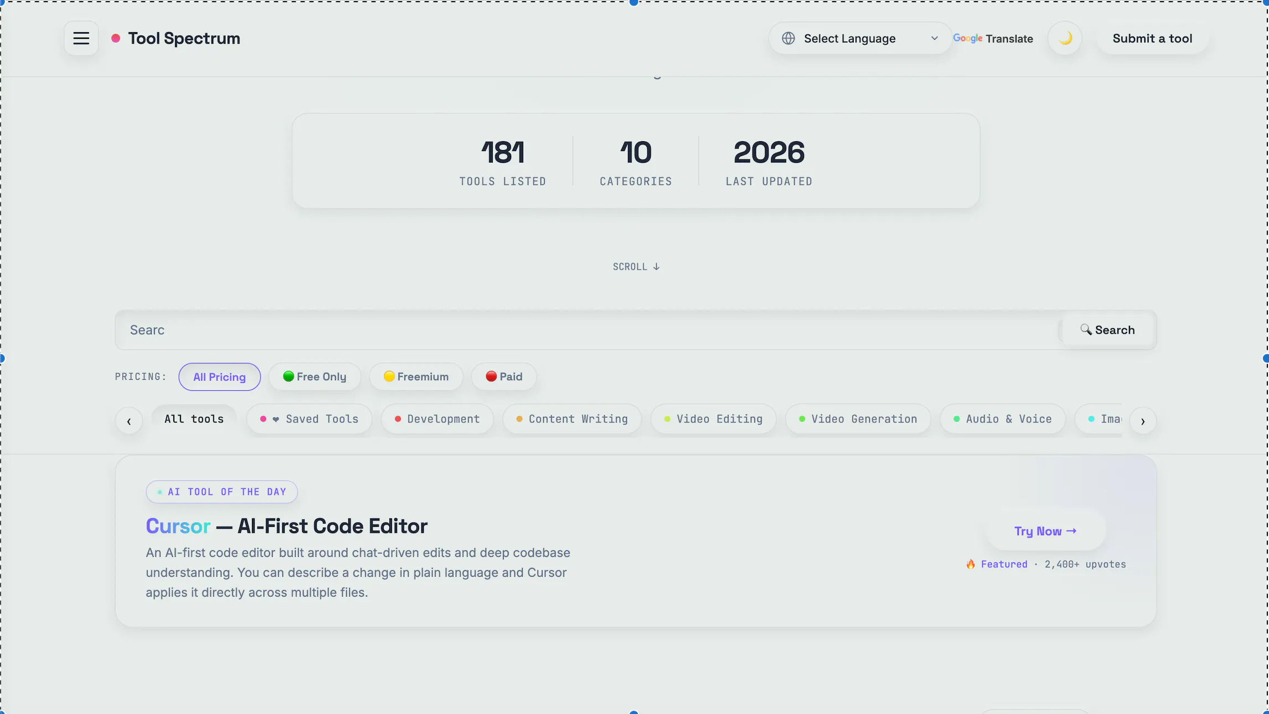Open the hamburger menu
This screenshot has width=1269, height=714.
click(81, 38)
